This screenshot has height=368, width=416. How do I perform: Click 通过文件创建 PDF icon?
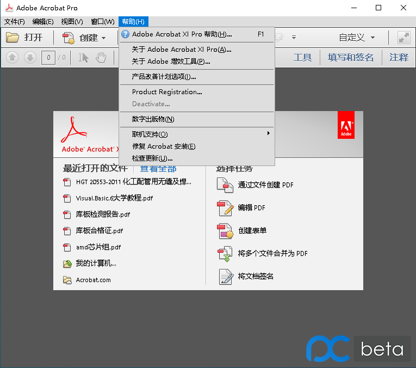pos(225,185)
